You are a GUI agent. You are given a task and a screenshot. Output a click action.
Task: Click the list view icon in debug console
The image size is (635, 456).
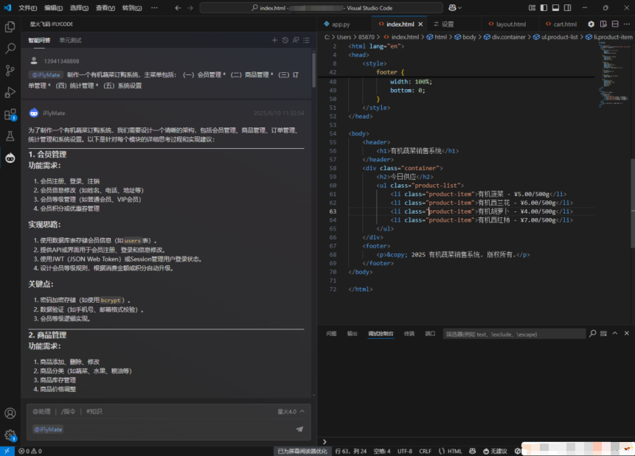[x=603, y=334]
